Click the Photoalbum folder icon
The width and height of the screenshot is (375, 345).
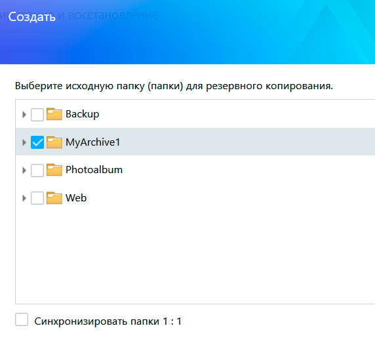[54, 170]
